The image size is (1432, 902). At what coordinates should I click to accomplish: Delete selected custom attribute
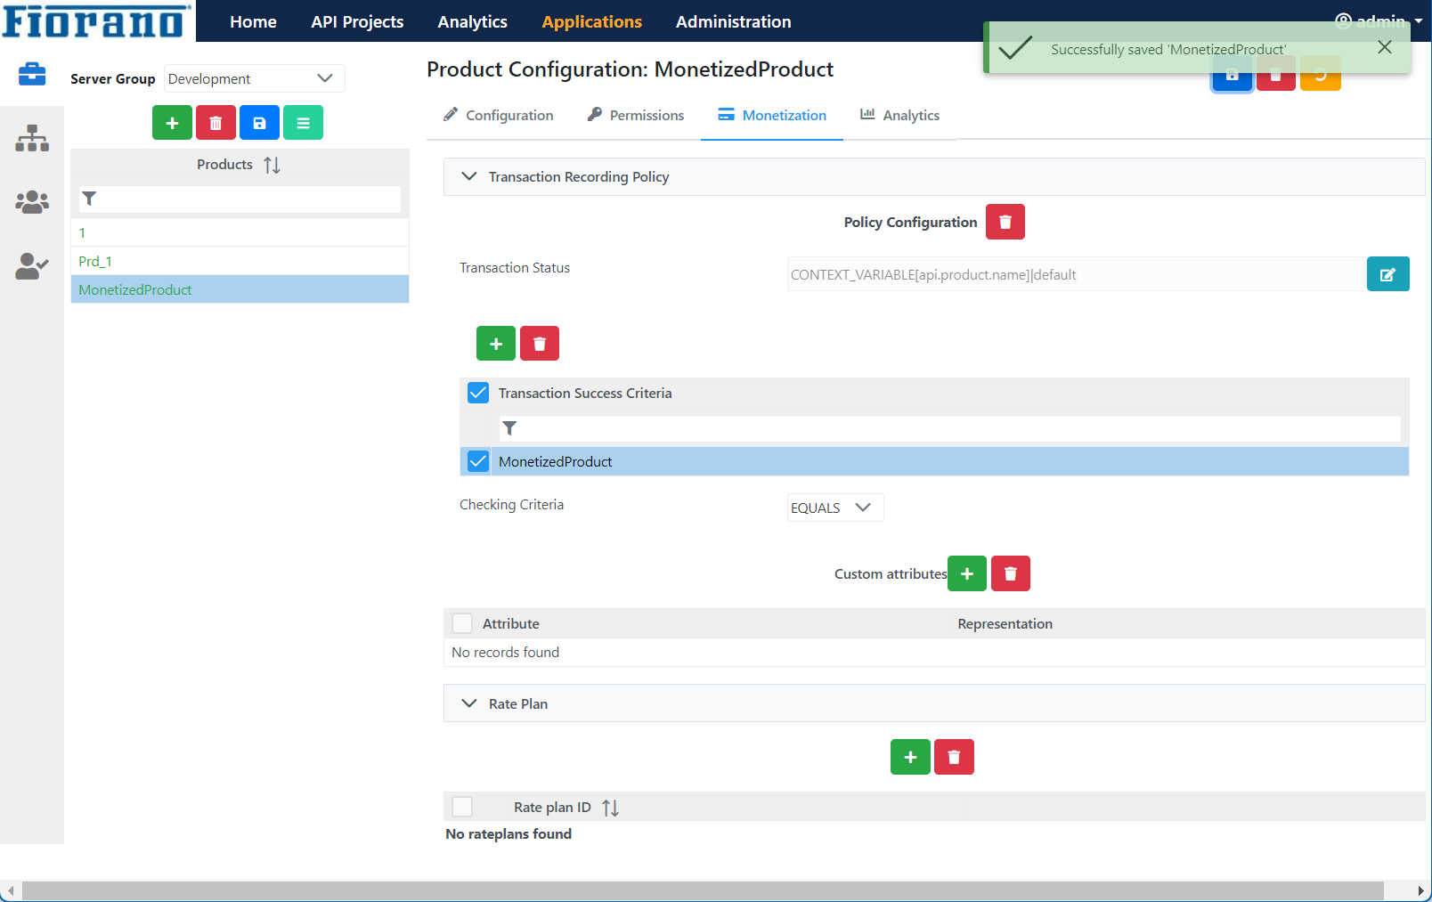coord(1011,573)
